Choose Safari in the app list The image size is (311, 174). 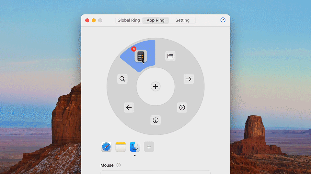click(x=106, y=147)
